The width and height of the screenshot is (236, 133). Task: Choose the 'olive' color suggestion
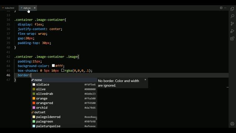64,89
